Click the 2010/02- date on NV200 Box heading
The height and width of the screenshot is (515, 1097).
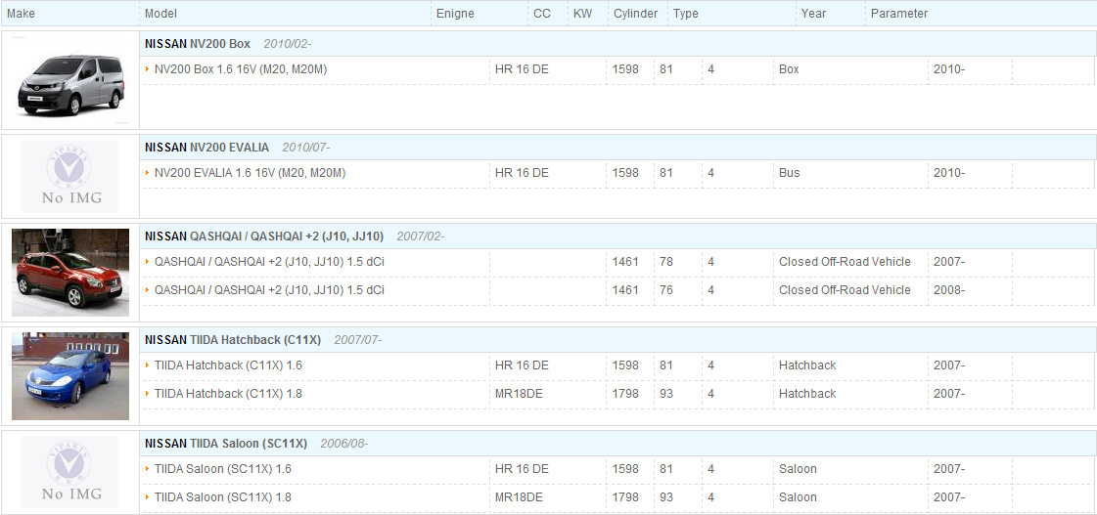pos(288,43)
